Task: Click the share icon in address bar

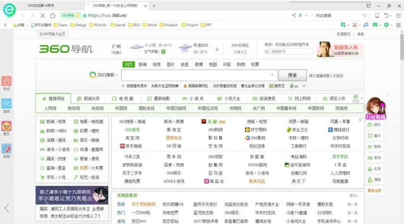Action: tap(294, 16)
